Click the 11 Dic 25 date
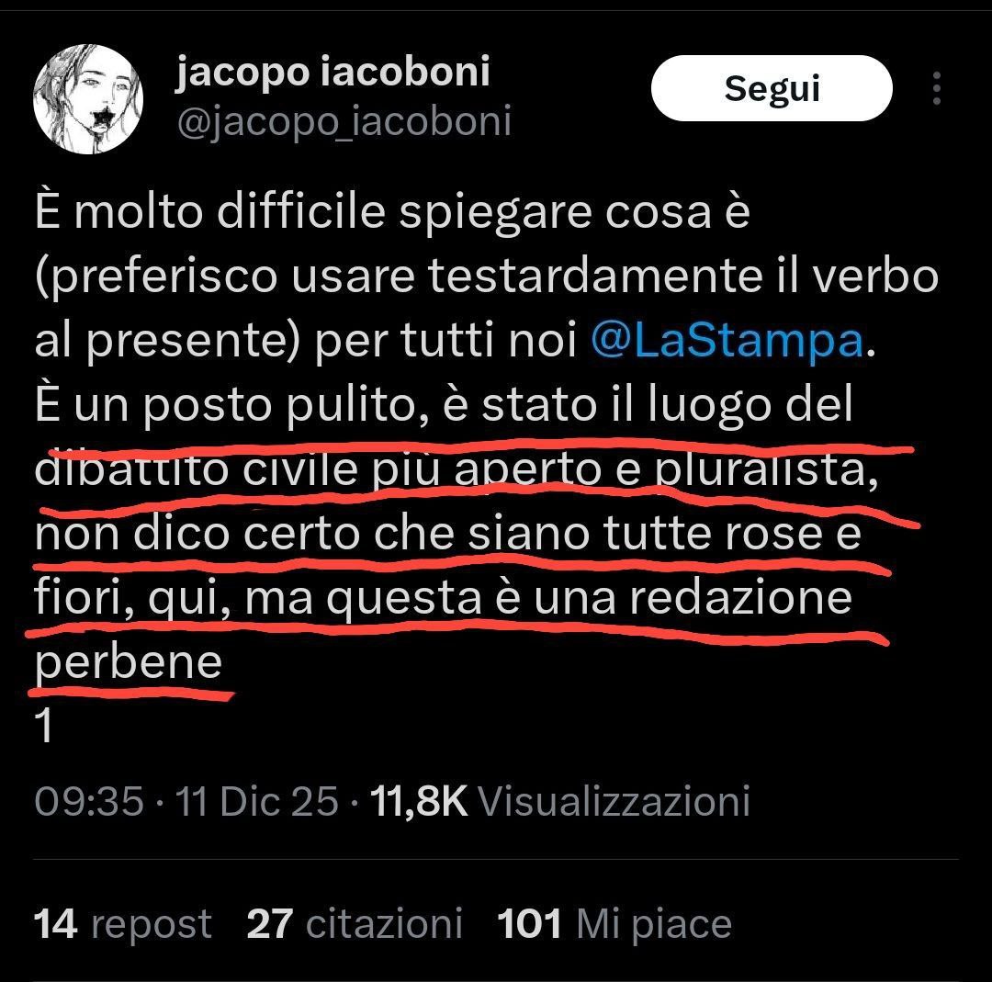This screenshot has height=982, width=992. pos(256,800)
